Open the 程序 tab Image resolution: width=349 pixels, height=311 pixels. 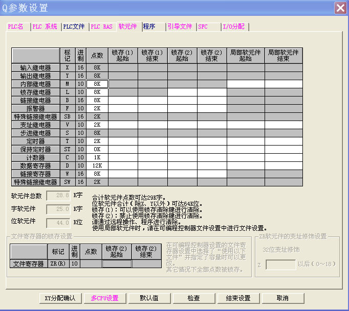[149, 27]
